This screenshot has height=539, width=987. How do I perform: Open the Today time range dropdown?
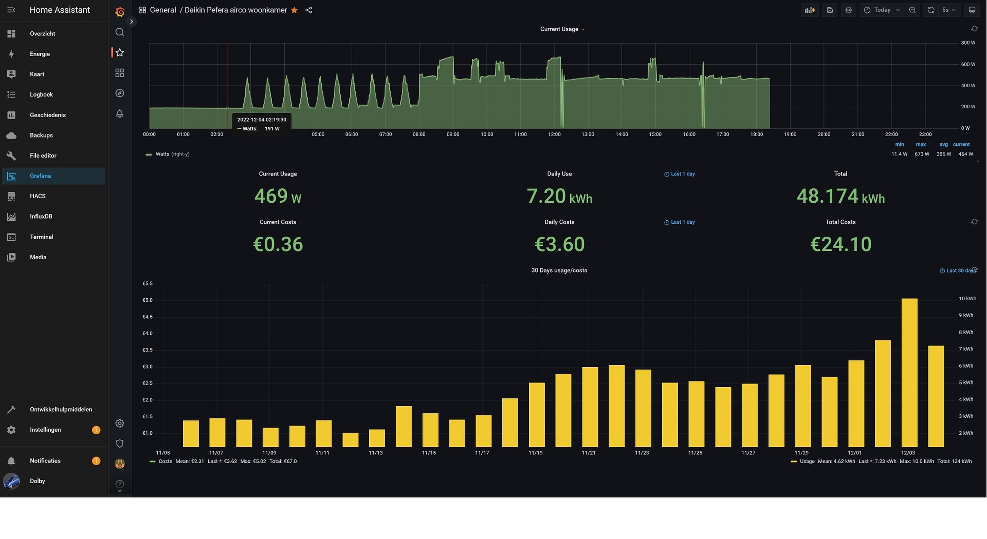pos(882,10)
